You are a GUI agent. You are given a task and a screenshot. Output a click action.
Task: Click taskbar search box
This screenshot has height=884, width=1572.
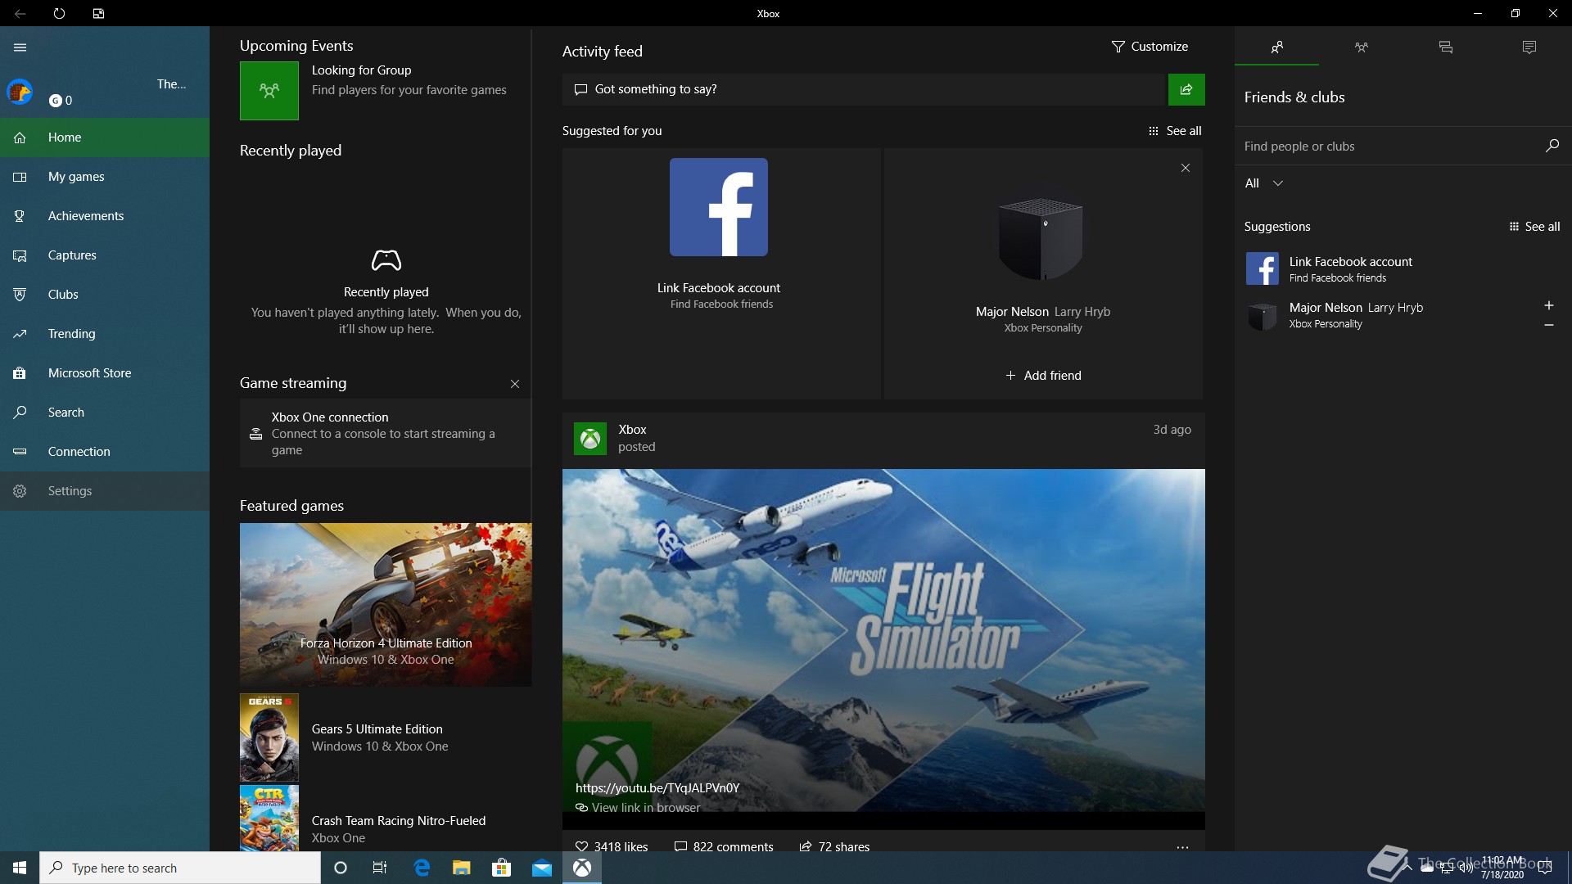point(180,868)
